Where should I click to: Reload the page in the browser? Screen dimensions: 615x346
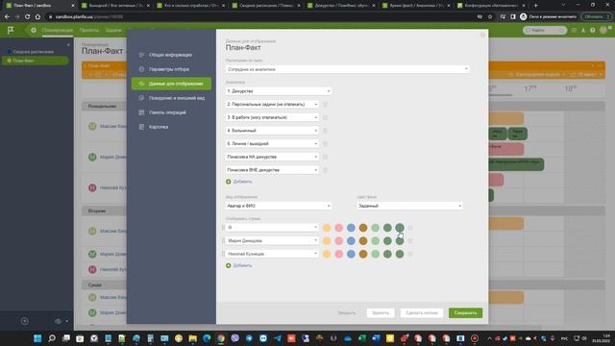pos(28,17)
